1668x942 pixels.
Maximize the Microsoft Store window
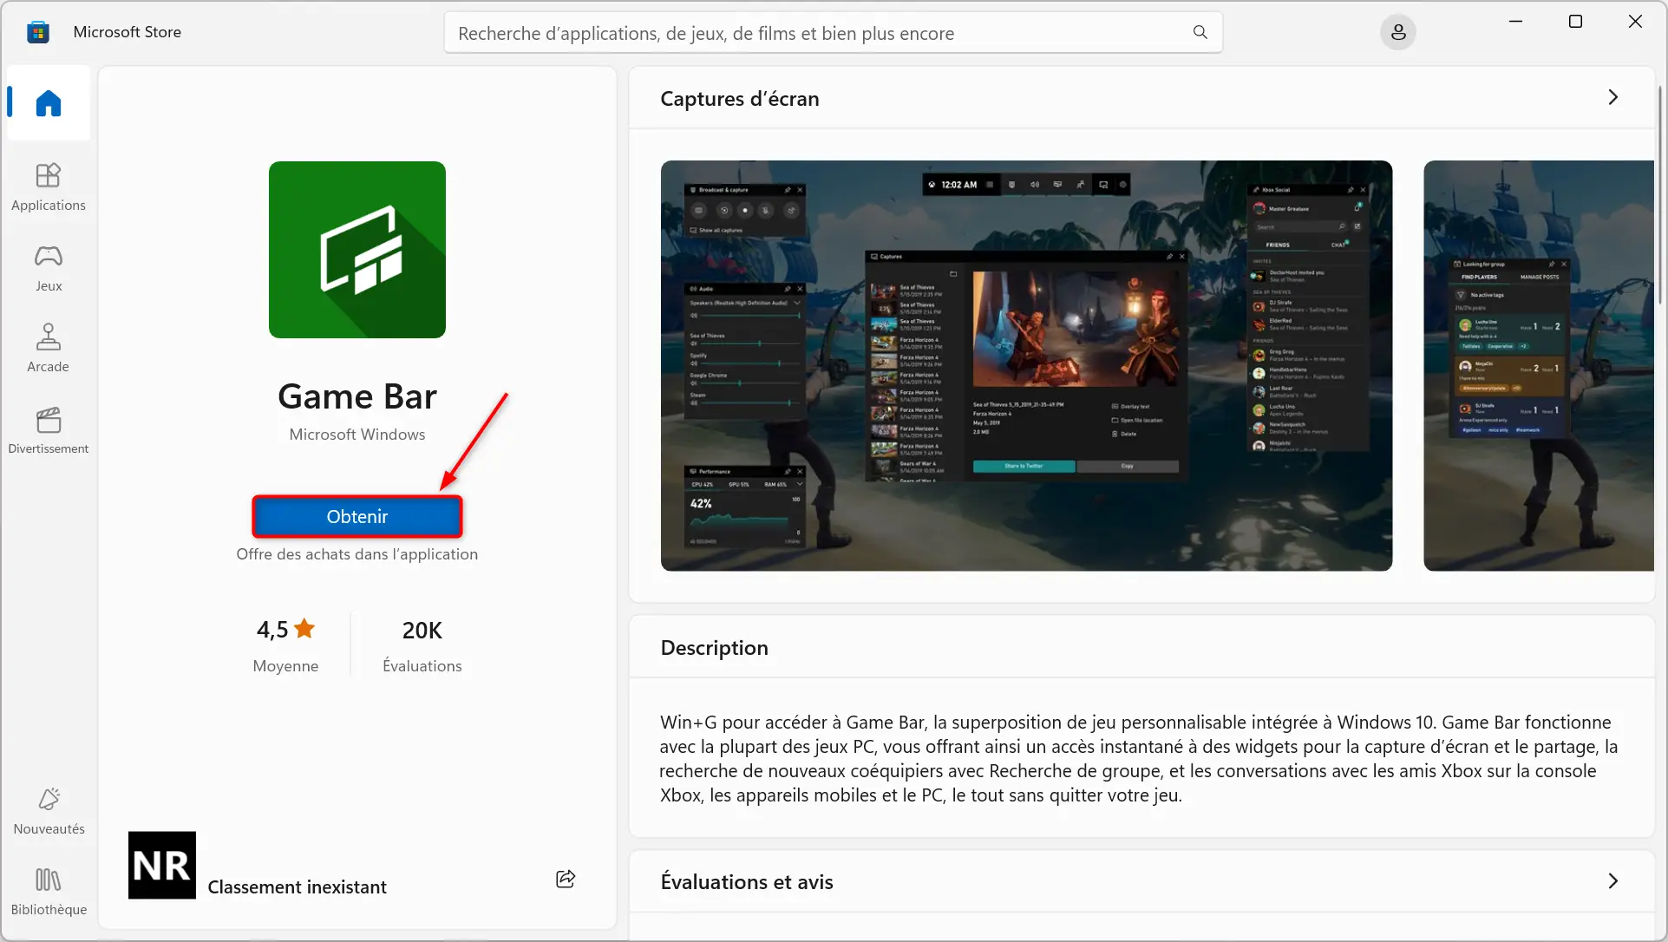[1575, 22]
